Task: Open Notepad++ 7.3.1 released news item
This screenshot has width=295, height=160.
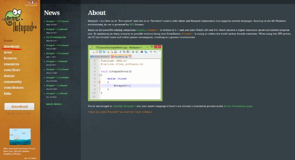Action: click(x=57, y=53)
